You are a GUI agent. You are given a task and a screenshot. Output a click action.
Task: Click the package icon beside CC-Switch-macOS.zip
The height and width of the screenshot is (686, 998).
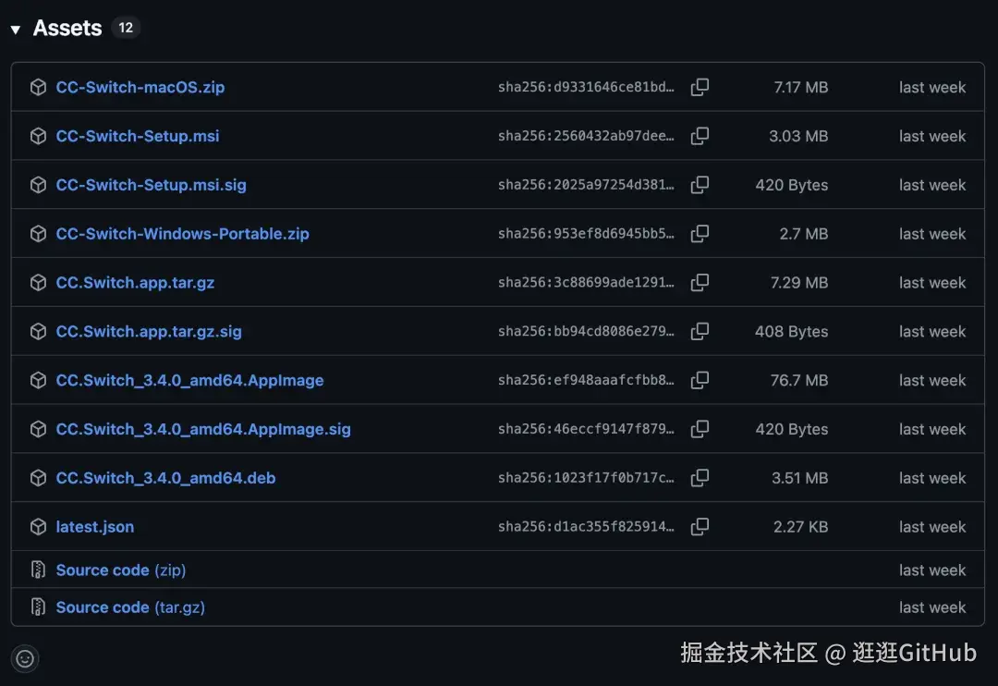(38, 87)
